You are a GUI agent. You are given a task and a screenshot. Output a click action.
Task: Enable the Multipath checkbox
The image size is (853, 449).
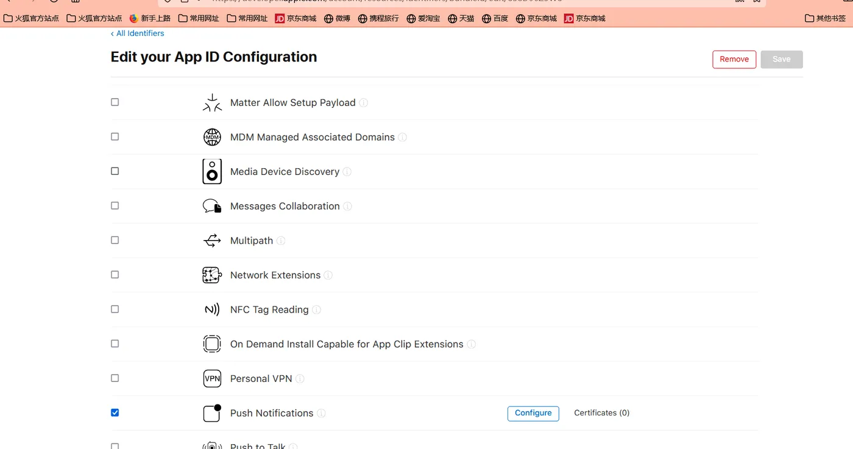click(x=115, y=240)
